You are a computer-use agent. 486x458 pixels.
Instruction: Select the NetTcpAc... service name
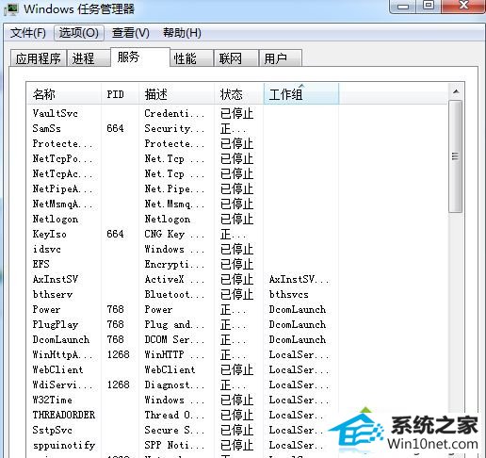pyautogui.click(x=62, y=173)
